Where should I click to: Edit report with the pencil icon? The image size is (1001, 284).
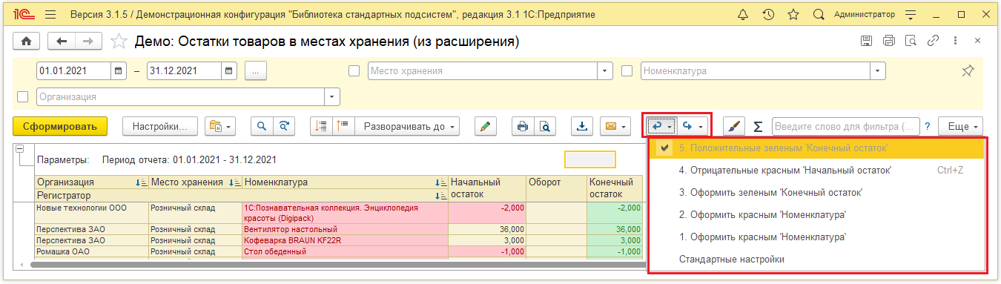click(485, 126)
